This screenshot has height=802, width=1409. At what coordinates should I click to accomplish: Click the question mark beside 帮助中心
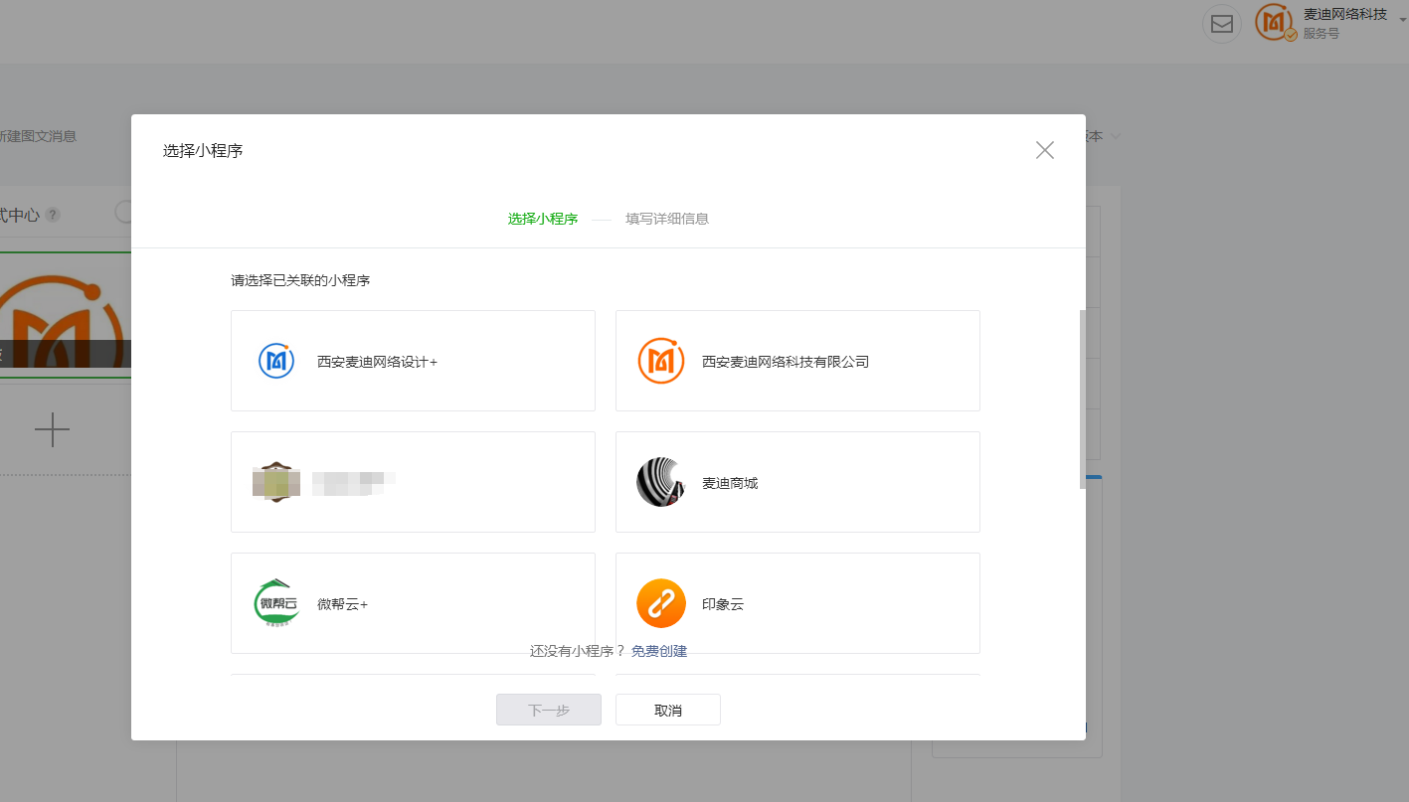click(x=50, y=213)
